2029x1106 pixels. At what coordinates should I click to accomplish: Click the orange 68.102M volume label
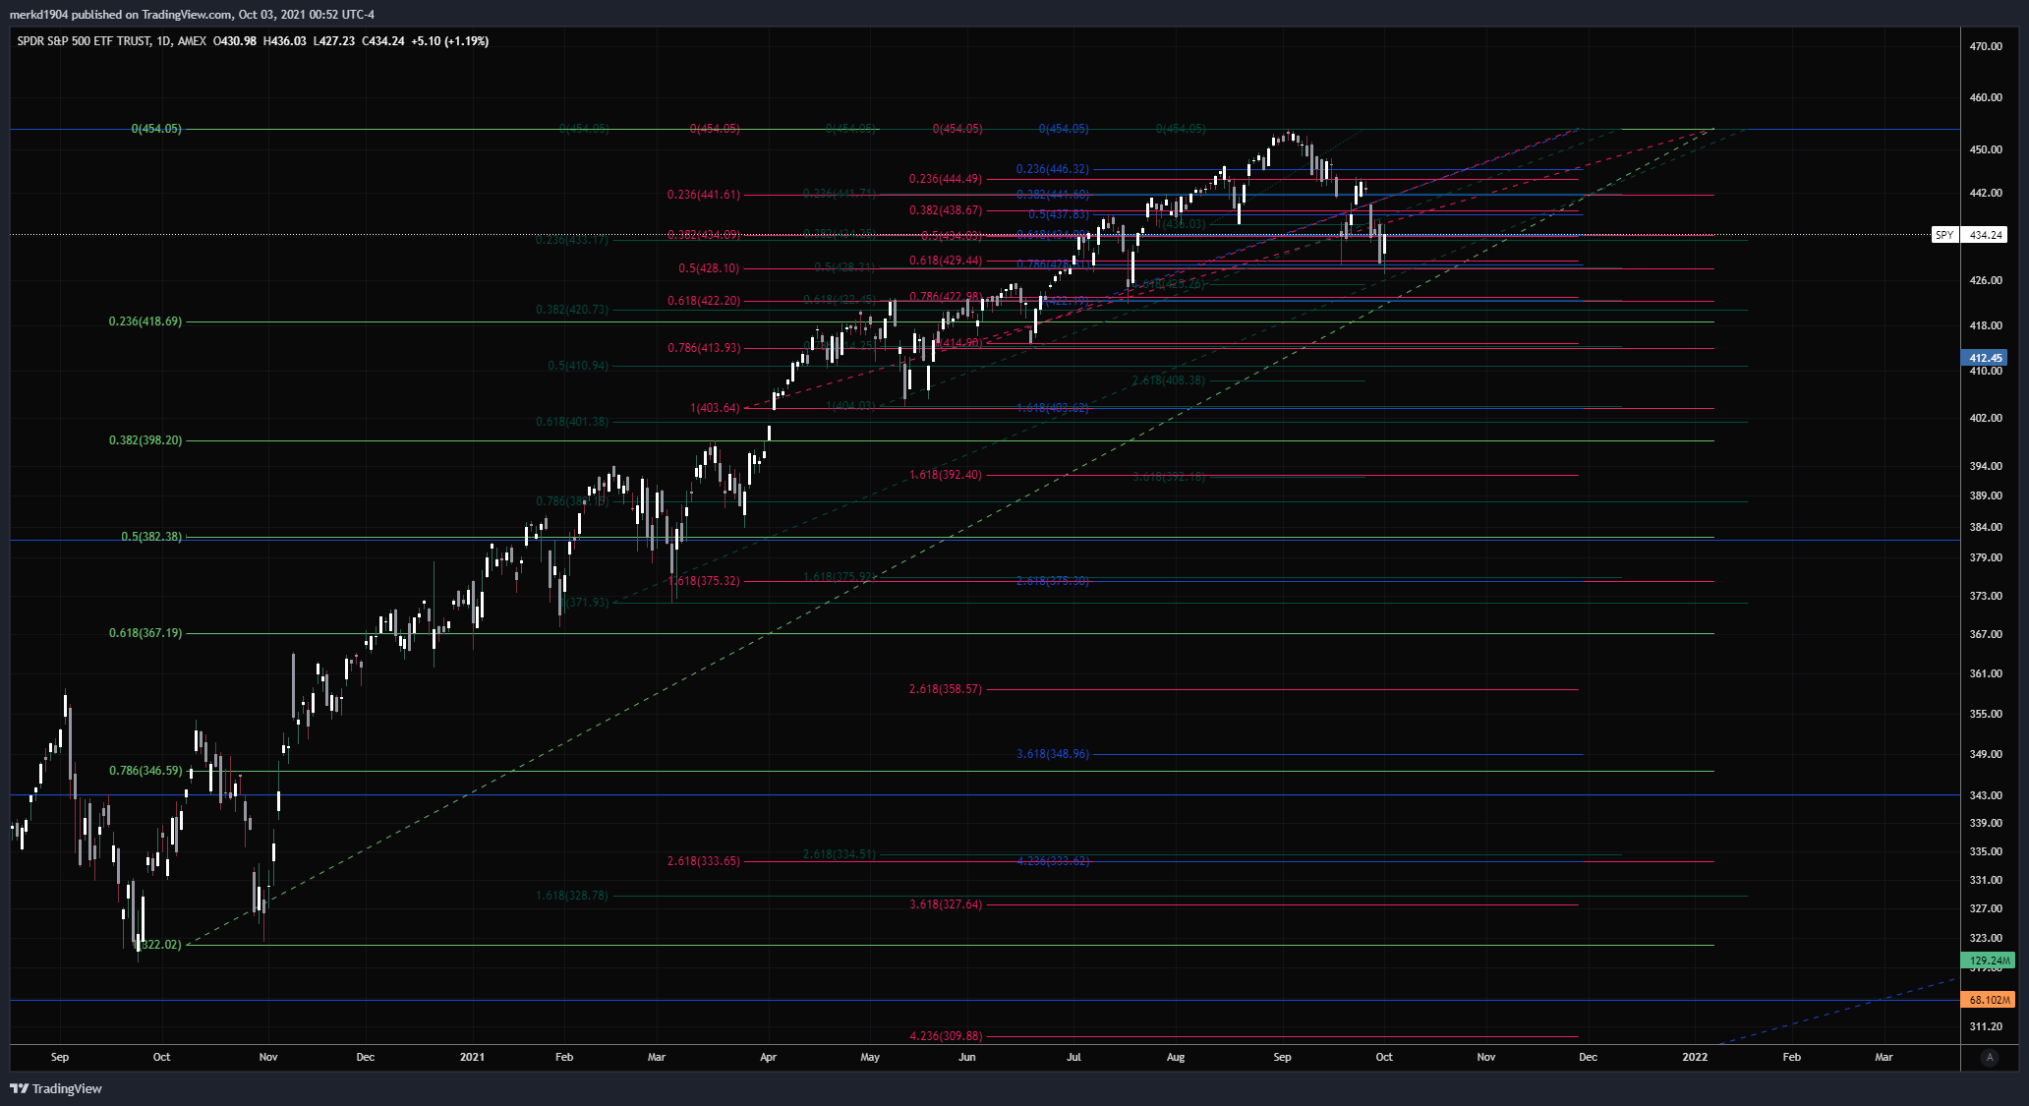(x=1988, y=1000)
